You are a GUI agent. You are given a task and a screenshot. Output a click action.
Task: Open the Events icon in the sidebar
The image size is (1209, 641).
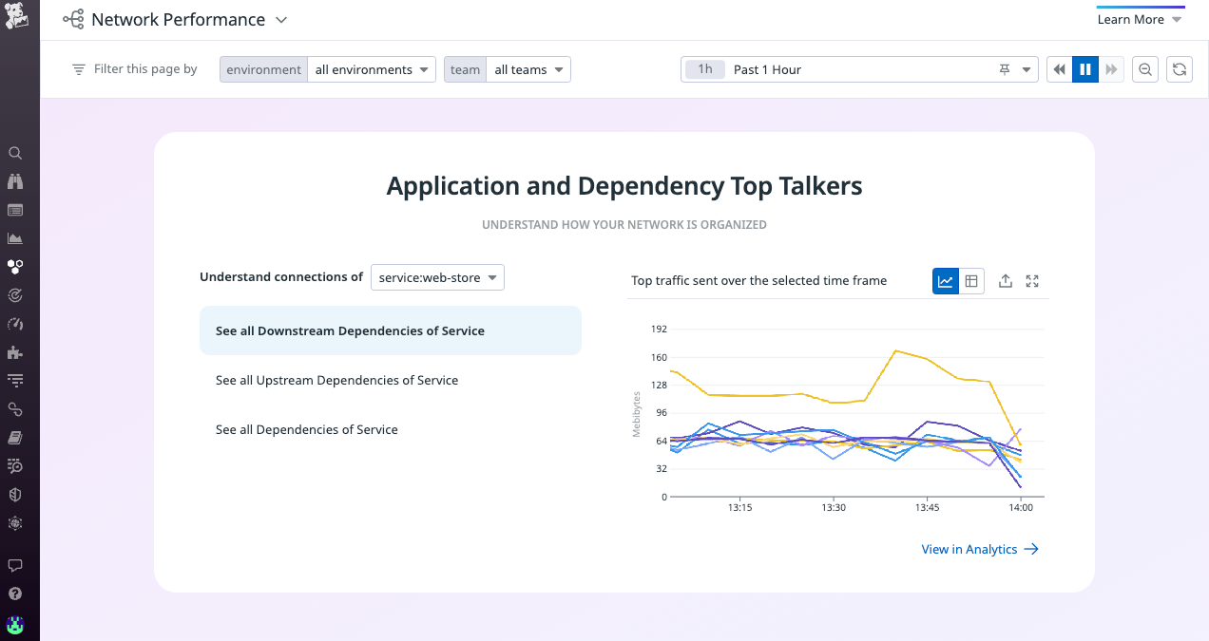tap(14, 210)
